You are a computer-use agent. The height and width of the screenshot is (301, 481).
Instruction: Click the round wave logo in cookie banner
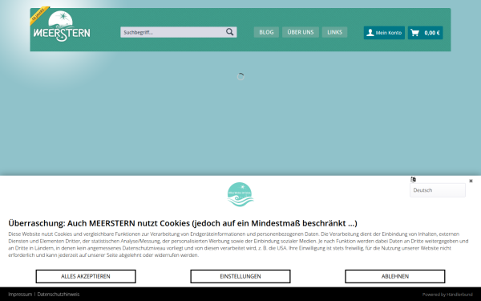(x=240, y=194)
